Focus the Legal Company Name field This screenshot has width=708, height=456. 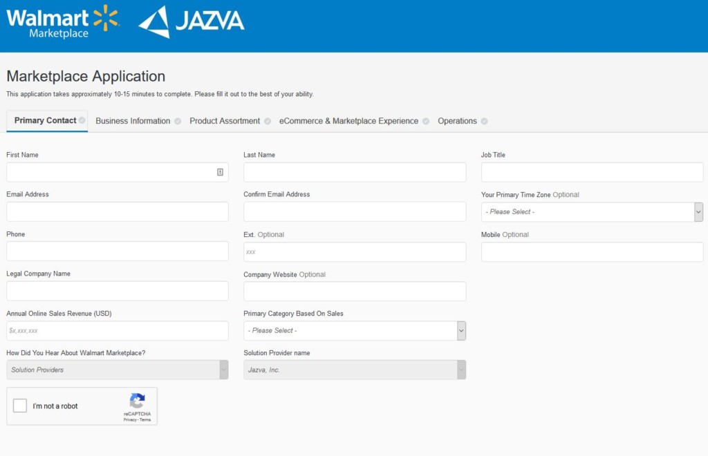(118, 291)
